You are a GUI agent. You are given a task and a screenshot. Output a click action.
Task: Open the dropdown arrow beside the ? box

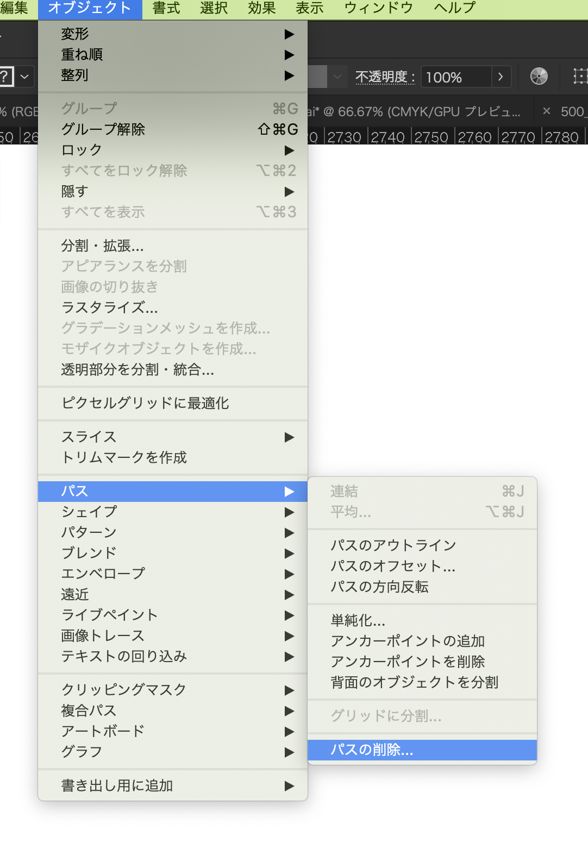click(x=24, y=77)
